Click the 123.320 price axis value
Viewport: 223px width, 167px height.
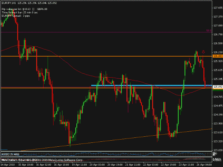[218, 141]
